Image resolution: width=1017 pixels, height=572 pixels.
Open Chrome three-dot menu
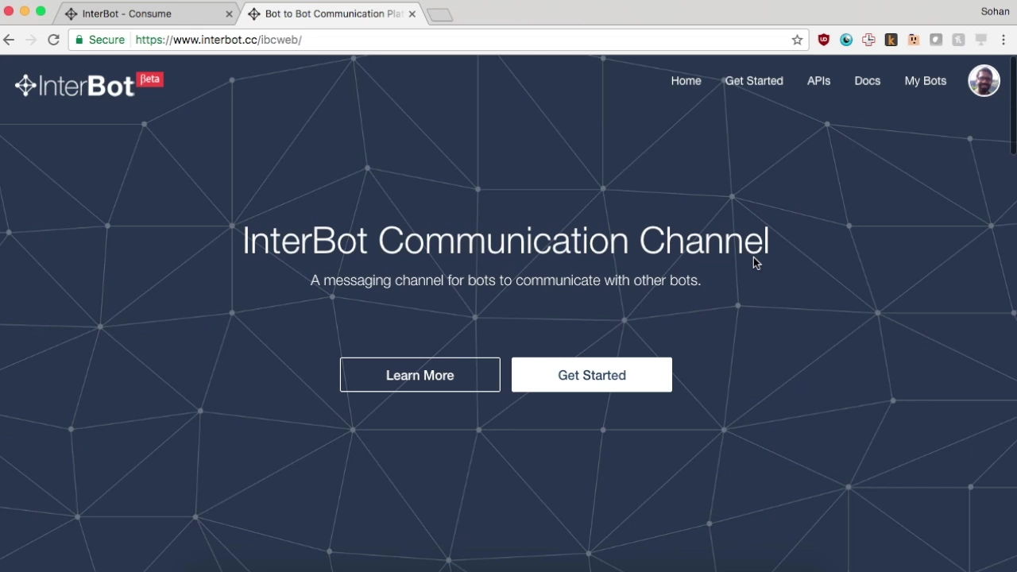(x=1003, y=40)
